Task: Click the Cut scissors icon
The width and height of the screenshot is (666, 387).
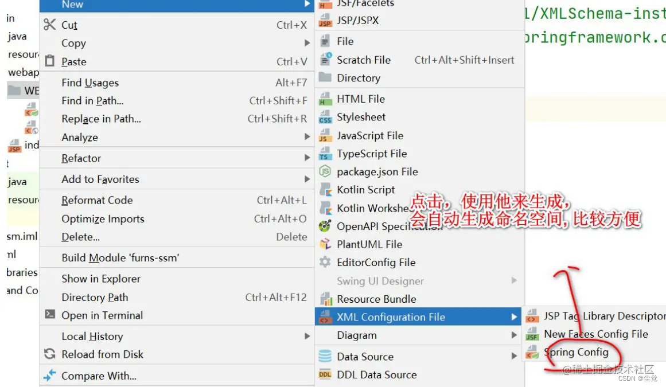Action: [x=50, y=25]
